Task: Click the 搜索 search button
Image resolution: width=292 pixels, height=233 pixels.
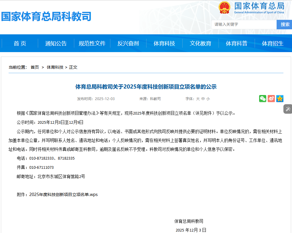Action: [285, 25]
